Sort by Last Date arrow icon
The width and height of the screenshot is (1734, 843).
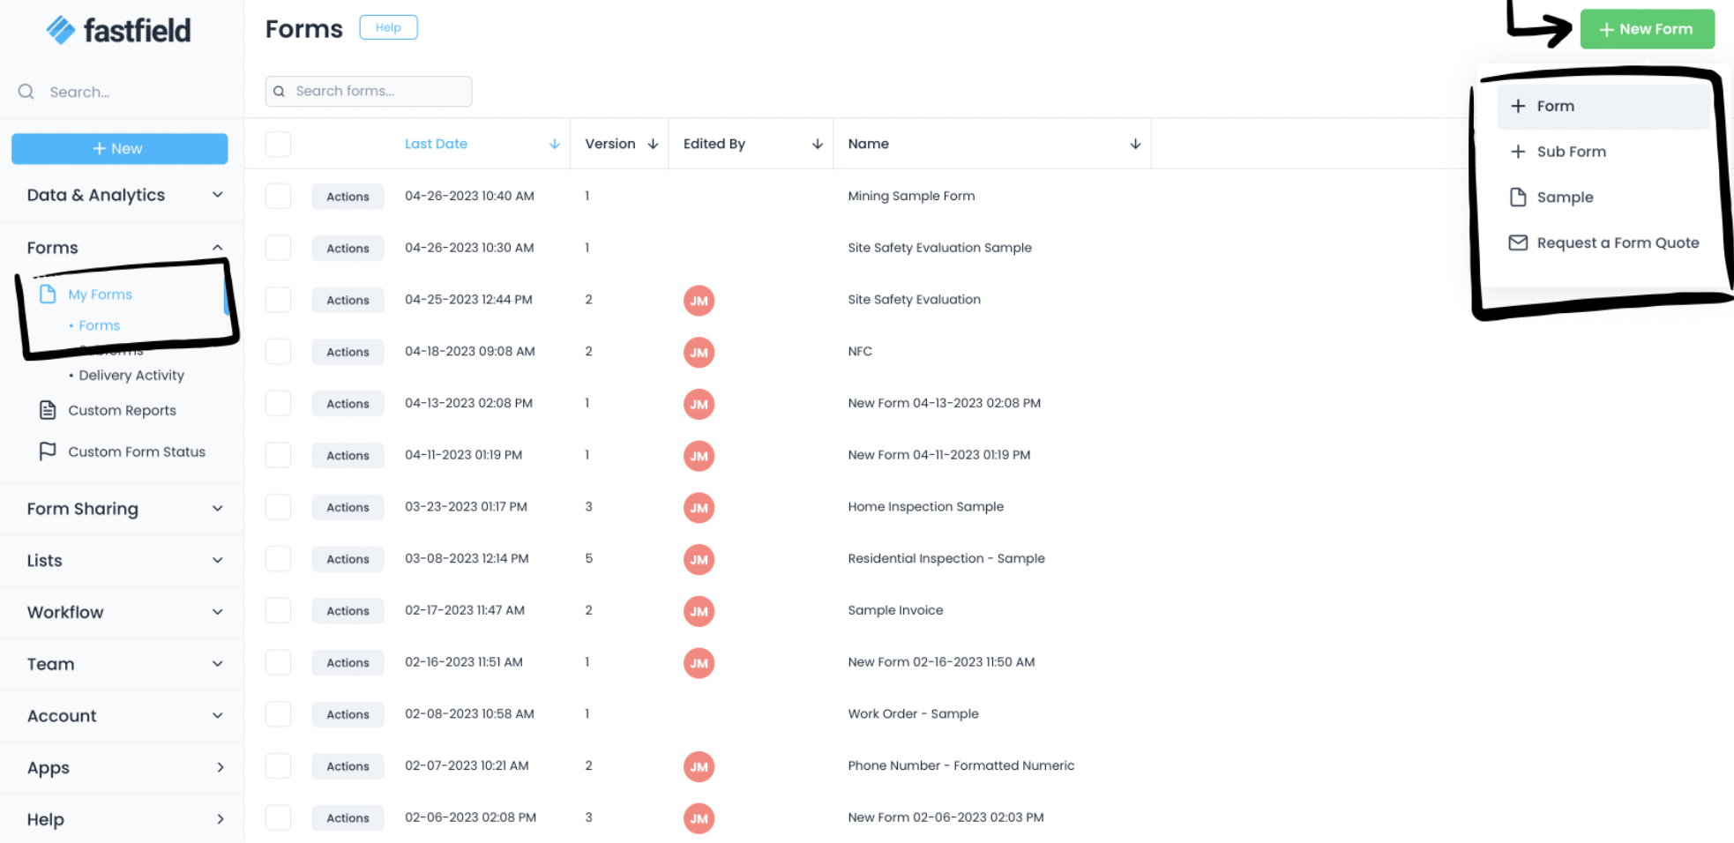click(554, 145)
